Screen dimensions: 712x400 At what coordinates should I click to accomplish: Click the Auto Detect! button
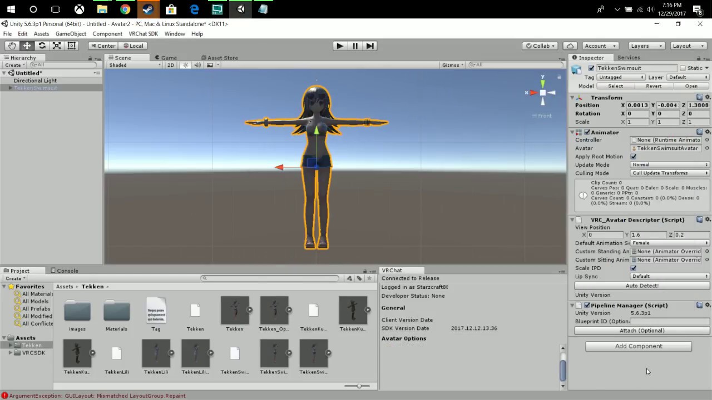point(642,286)
